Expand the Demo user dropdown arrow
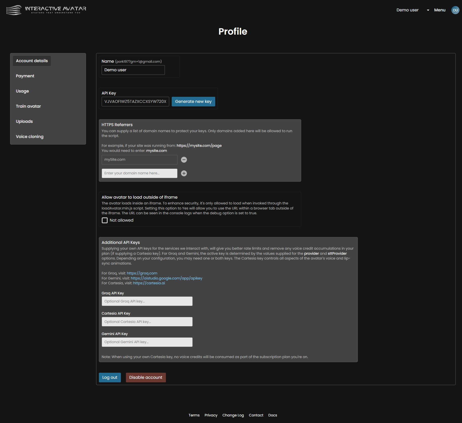This screenshot has width=462, height=423. 428,10
